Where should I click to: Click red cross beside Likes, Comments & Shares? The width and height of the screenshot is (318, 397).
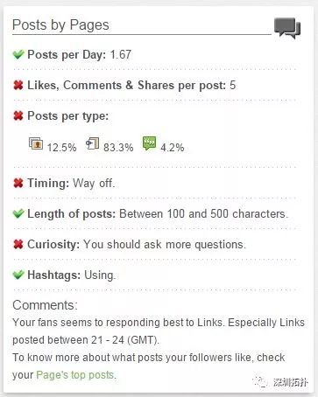coord(18,85)
